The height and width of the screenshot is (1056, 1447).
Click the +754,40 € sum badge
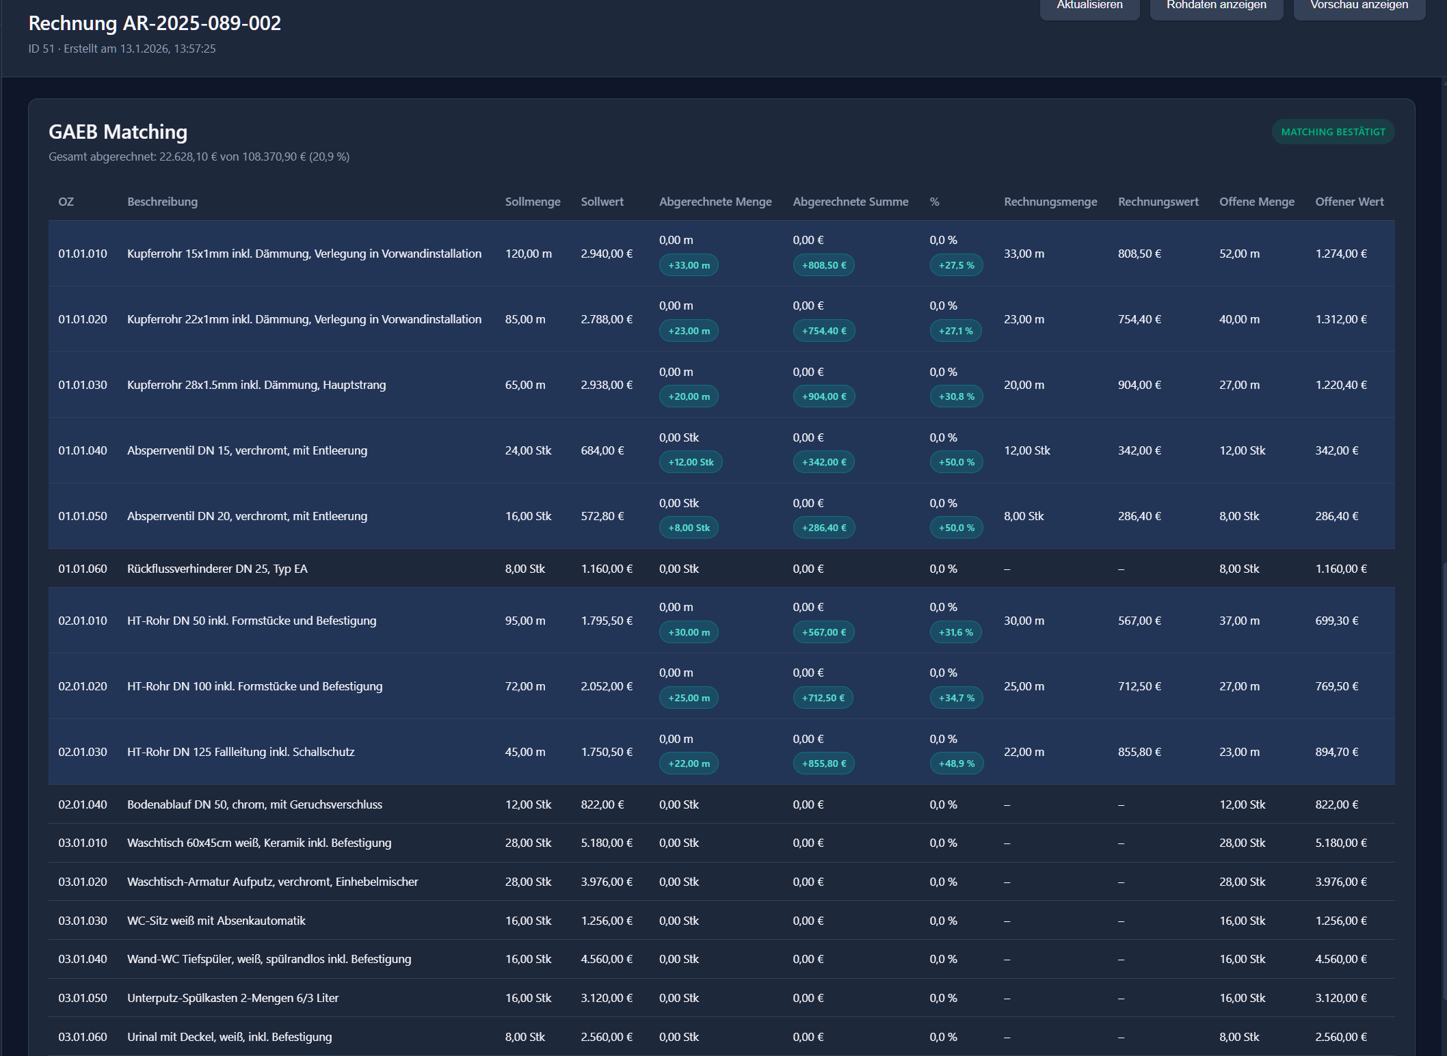point(823,331)
